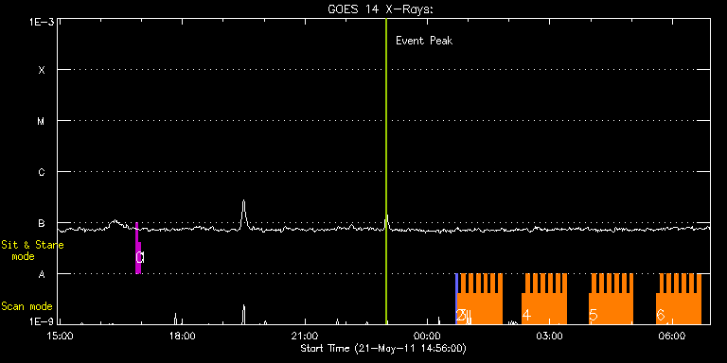Click the Sit & Stare mode label
This screenshot has height=363, width=727.
click(x=32, y=250)
